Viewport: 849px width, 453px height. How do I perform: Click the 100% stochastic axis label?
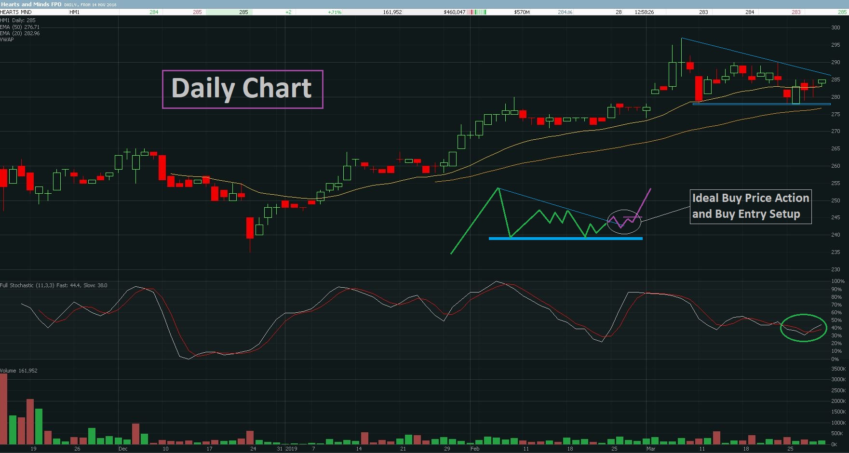[x=838, y=281]
